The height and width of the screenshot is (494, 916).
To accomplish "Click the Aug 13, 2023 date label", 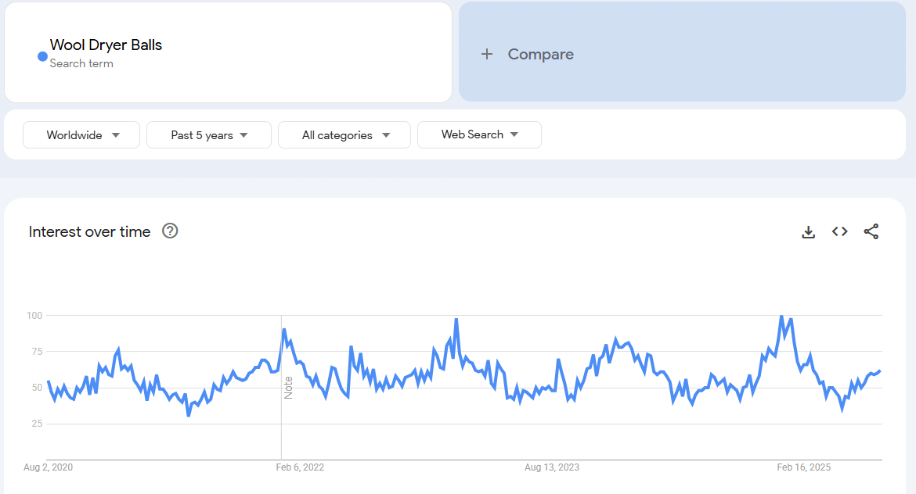I will [552, 467].
